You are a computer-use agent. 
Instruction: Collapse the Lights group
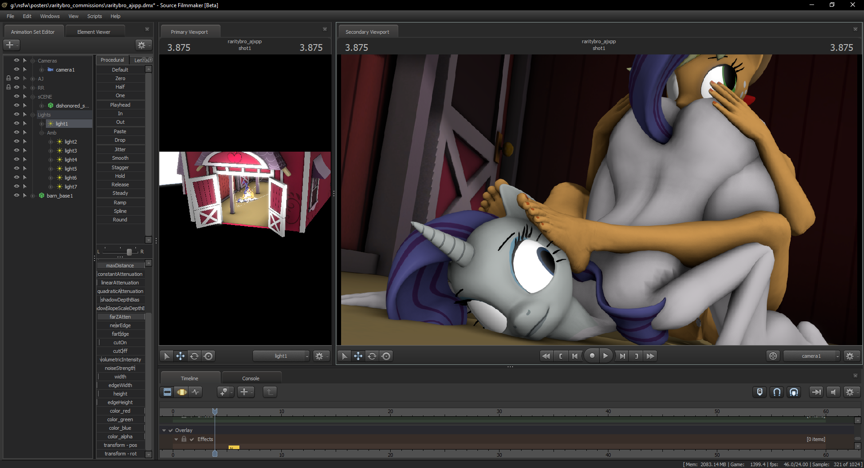[x=33, y=115]
